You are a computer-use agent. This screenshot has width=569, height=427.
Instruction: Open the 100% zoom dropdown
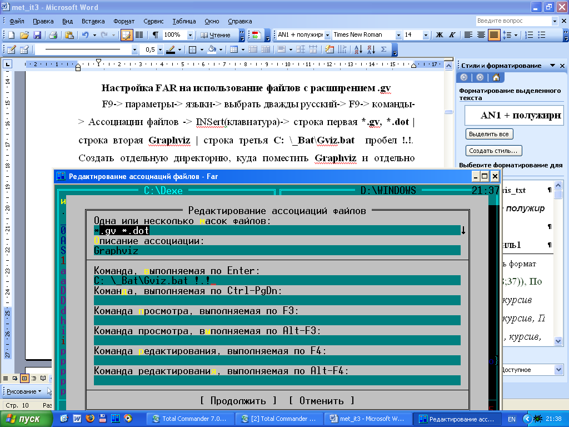point(190,35)
